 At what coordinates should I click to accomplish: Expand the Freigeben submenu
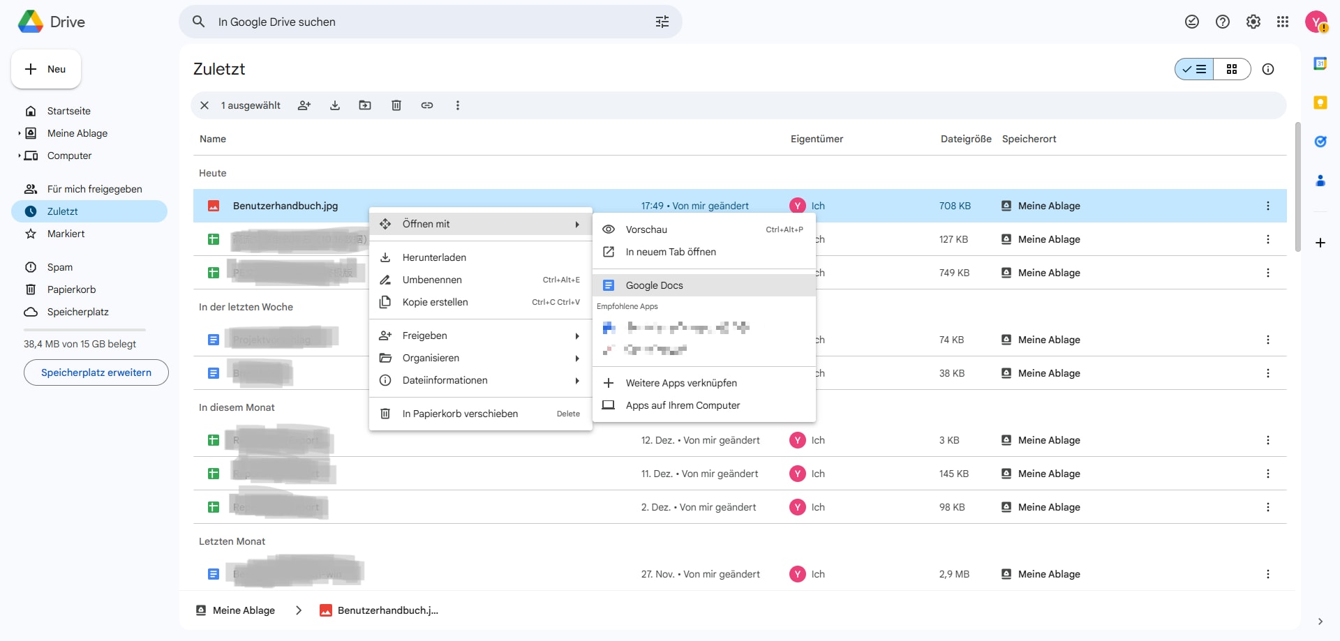point(480,335)
